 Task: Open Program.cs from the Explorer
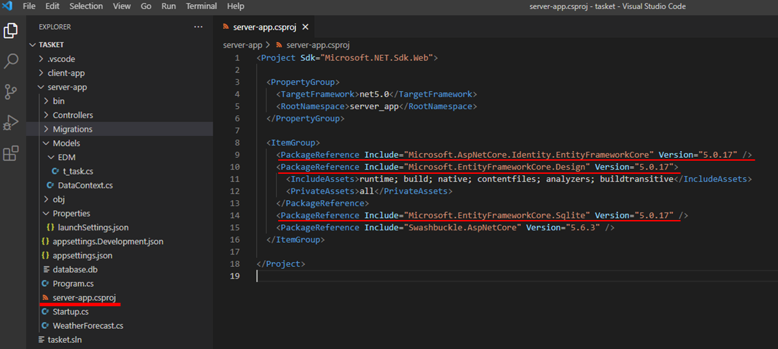tap(73, 284)
